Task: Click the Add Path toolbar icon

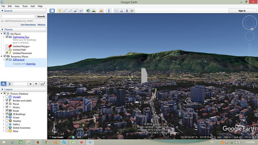Action: point(70,11)
